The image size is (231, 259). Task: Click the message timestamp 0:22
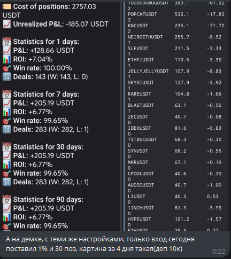point(219,252)
